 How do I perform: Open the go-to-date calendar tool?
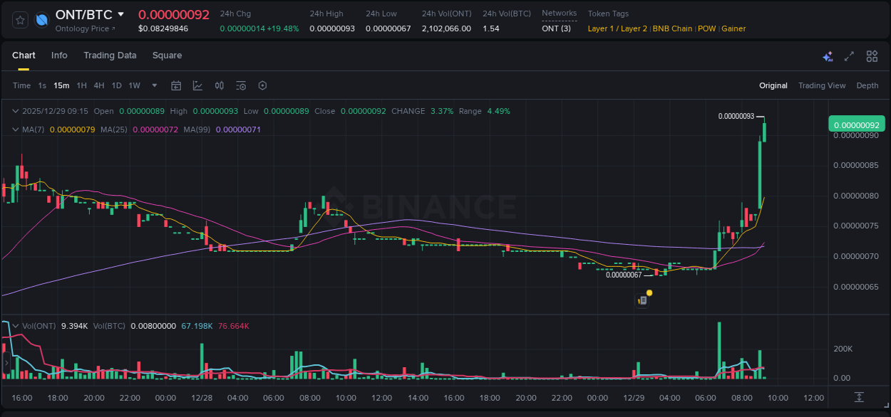click(176, 85)
